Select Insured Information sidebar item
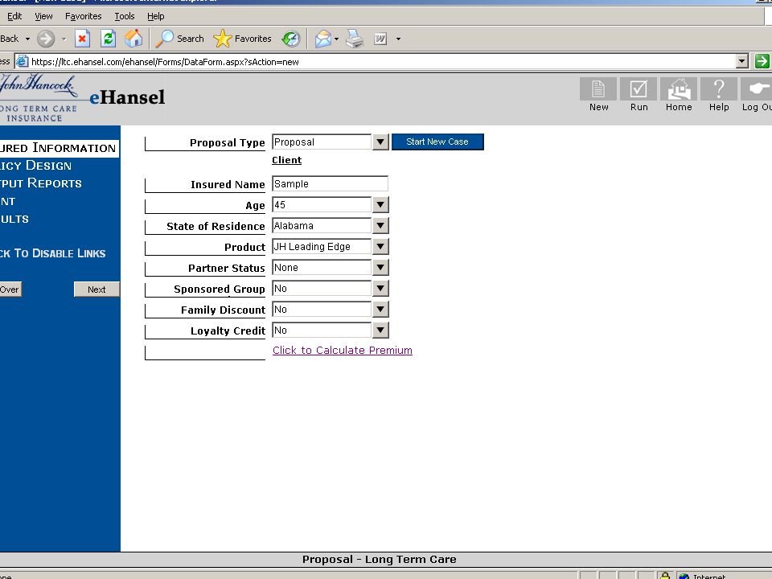Image resolution: width=772 pixels, height=579 pixels. pos(58,148)
